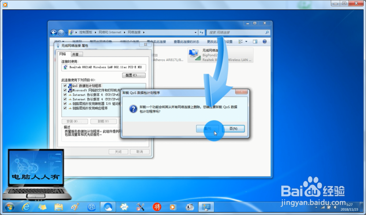
Task: Expand arrow after 控制面板 breadcrumb
Action: coord(95,32)
